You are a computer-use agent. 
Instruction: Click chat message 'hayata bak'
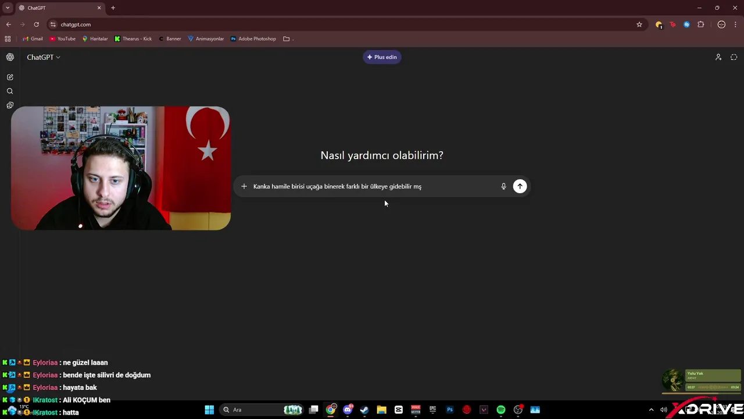pyautogui.click(x=80, y=388)
